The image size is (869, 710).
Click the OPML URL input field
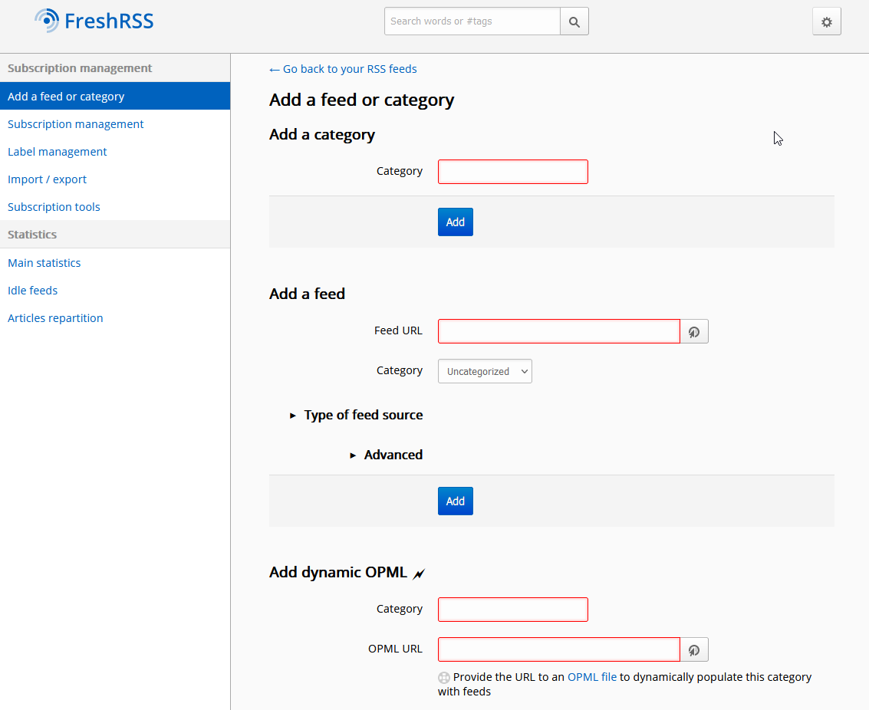click(x=558, y=649)
